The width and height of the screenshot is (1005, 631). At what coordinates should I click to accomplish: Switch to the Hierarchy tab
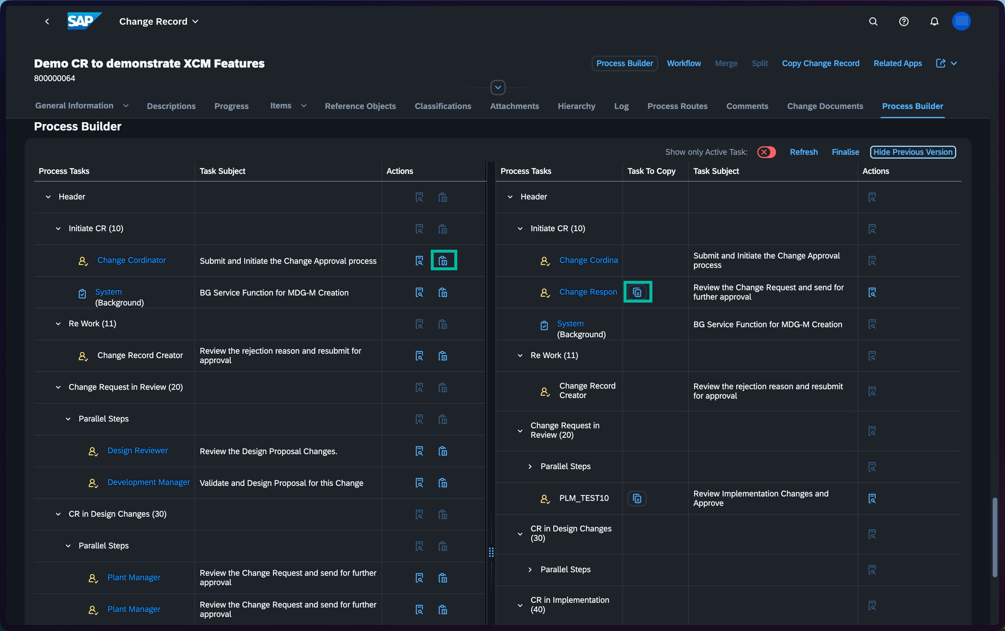(576, 106)
